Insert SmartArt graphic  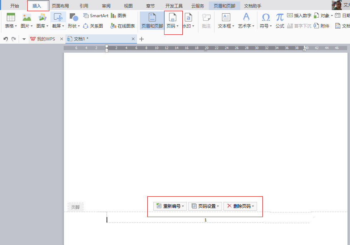[x=95, y=16]
